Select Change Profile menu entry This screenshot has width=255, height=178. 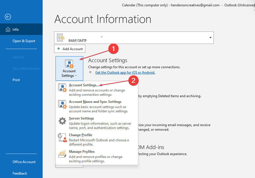pyautogui.click(x=97, y=140)
